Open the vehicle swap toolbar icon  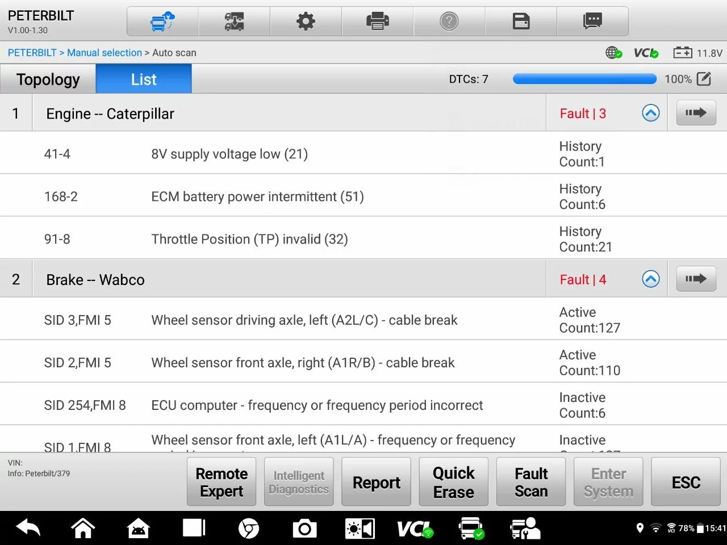234,22
